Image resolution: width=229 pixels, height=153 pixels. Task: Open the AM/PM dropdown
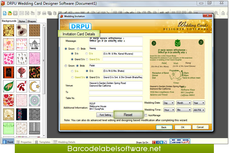[x=199, y=110]
